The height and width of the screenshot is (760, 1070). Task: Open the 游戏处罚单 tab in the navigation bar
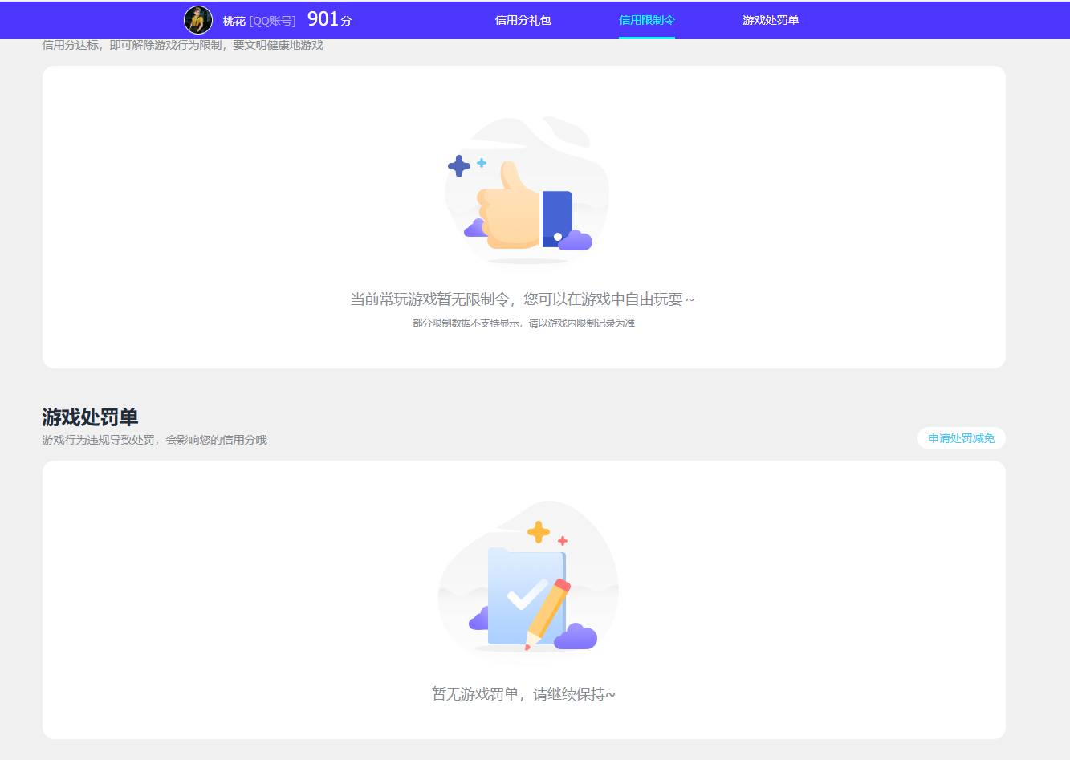(770, 19)
